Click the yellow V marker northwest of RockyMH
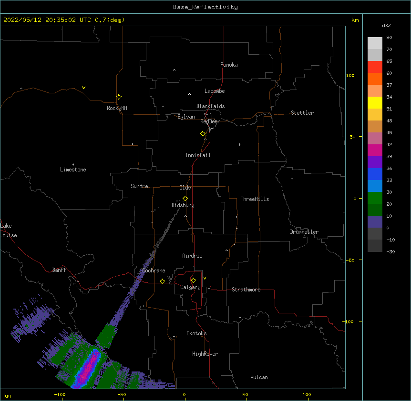This screenshot has height=401, width=411. 83,88
